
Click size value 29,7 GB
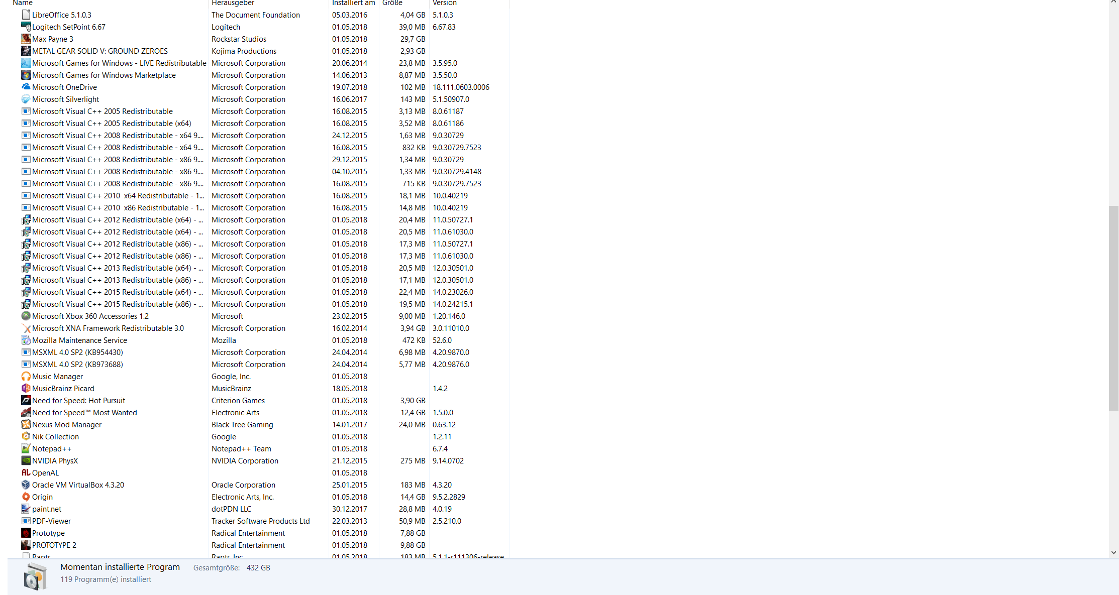(x=413, y=39)
